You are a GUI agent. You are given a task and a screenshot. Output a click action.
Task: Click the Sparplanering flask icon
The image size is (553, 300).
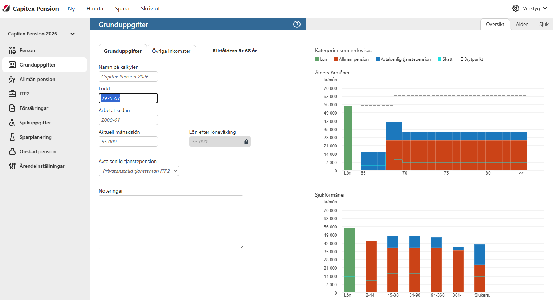point(12,137)
